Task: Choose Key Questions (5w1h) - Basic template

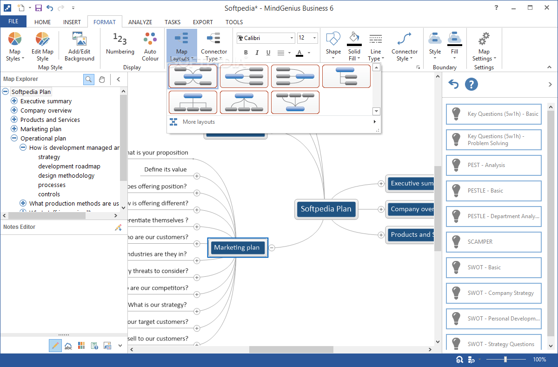Action: click(x=494, y=114)
